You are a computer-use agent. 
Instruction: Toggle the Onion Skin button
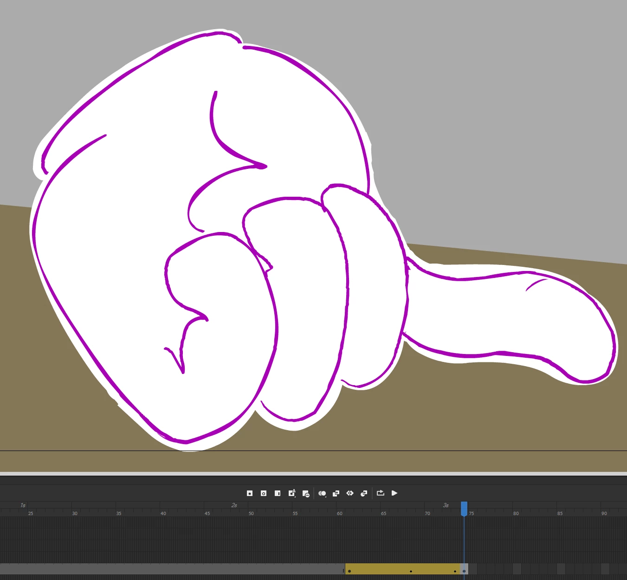click(x=322, y=493)
